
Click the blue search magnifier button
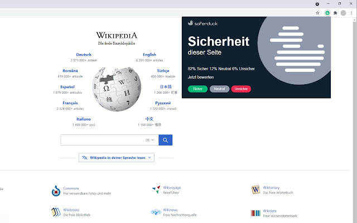(165, 140)
